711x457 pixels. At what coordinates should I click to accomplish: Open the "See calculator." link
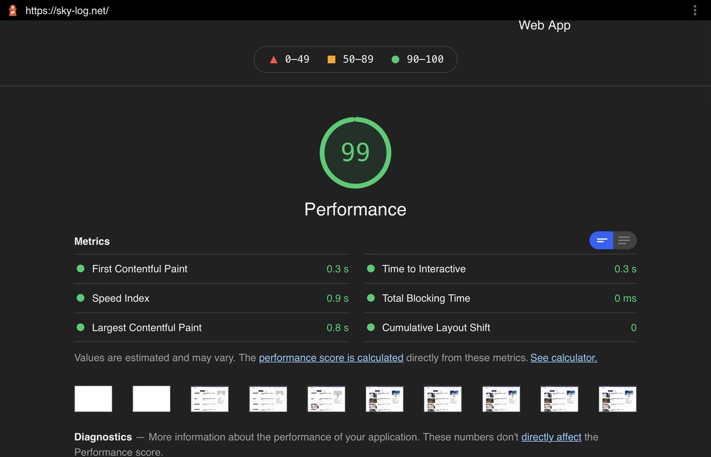(x=563, y=358)
